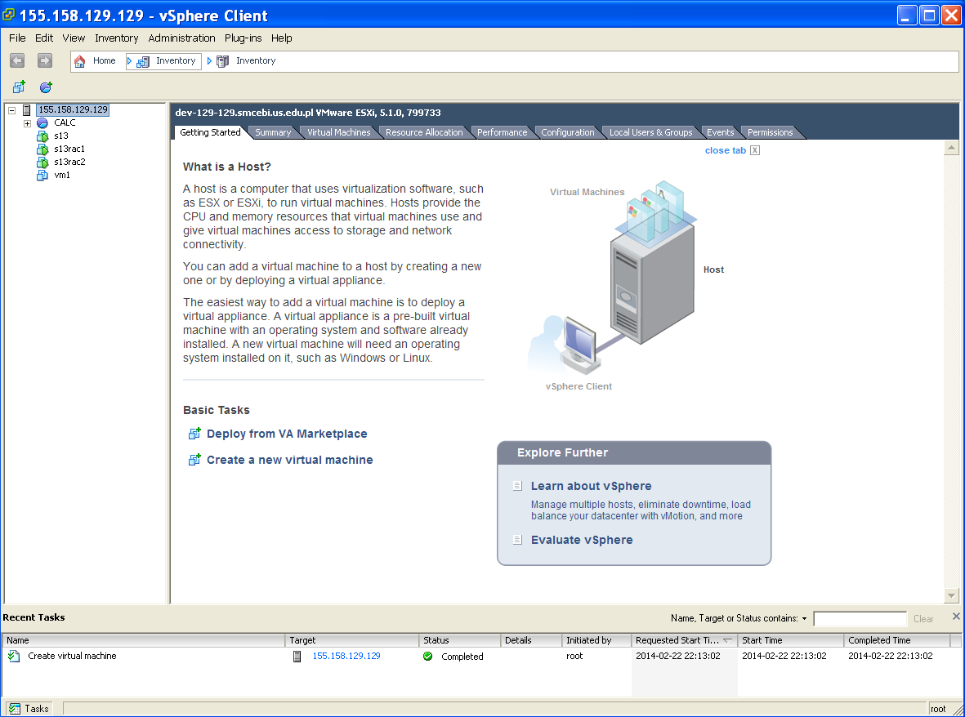Click sort arrow on Requested Start Time column
Screen dimensions: 965x717
click(727, 640)
